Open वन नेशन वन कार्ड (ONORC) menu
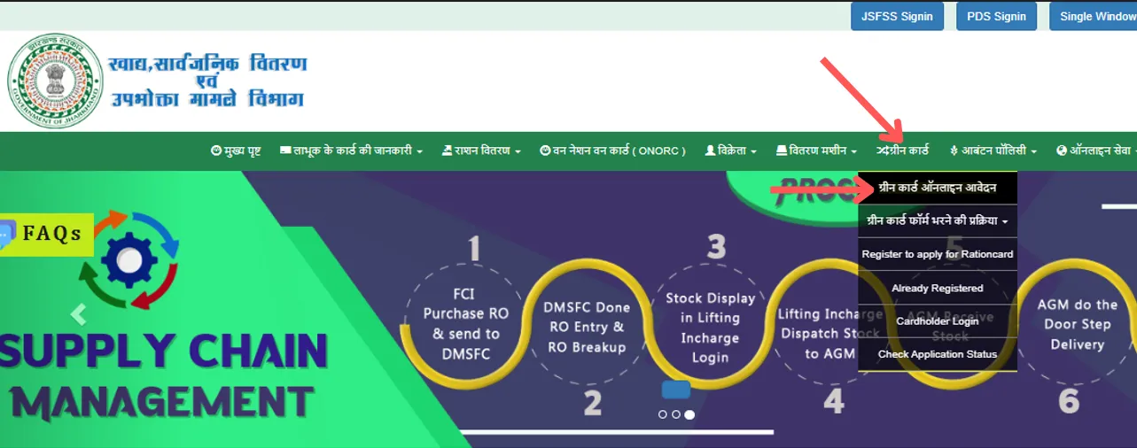The height and width of the screenshot is (448, 1137). pyautogui.click(x=612, y=151)
